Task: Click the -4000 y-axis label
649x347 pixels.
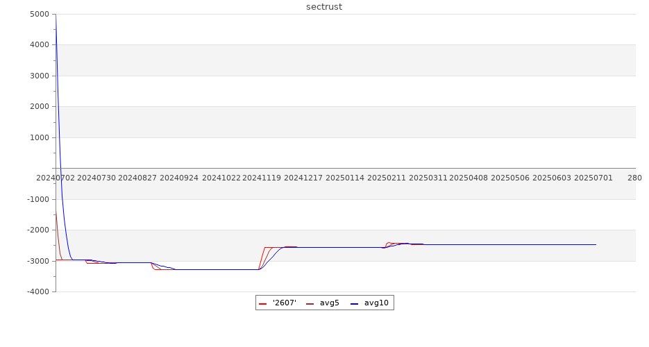Action: point(38,291)
